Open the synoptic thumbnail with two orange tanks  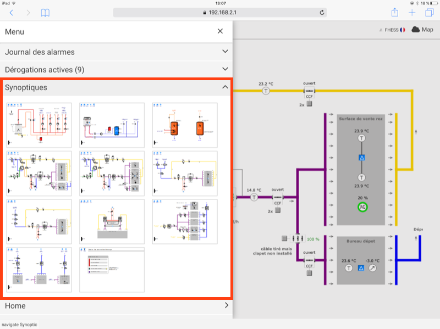coord(185,125)
